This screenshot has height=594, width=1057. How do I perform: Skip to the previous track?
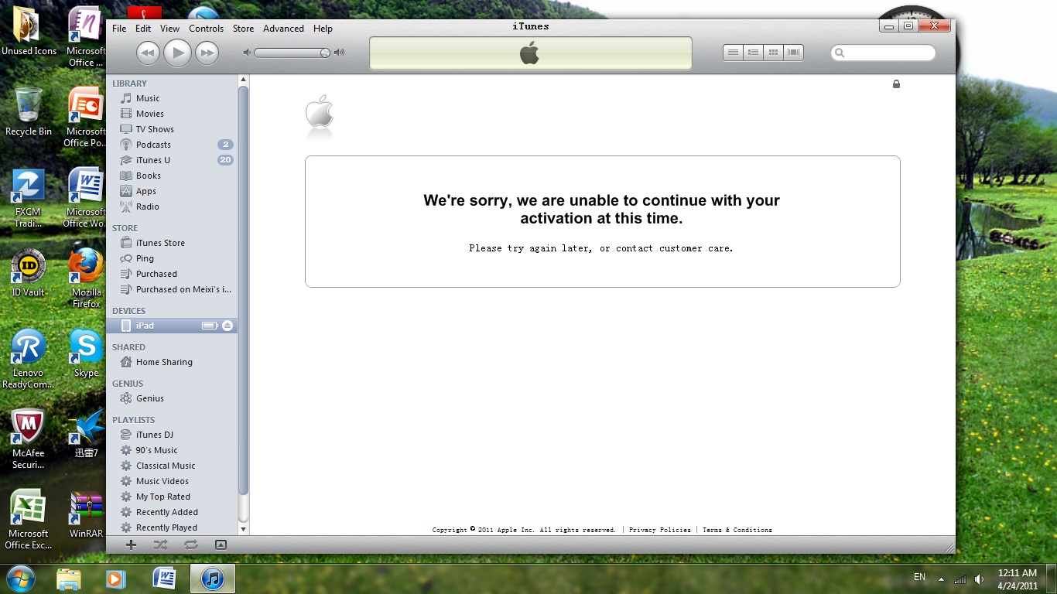coord(148,53)
